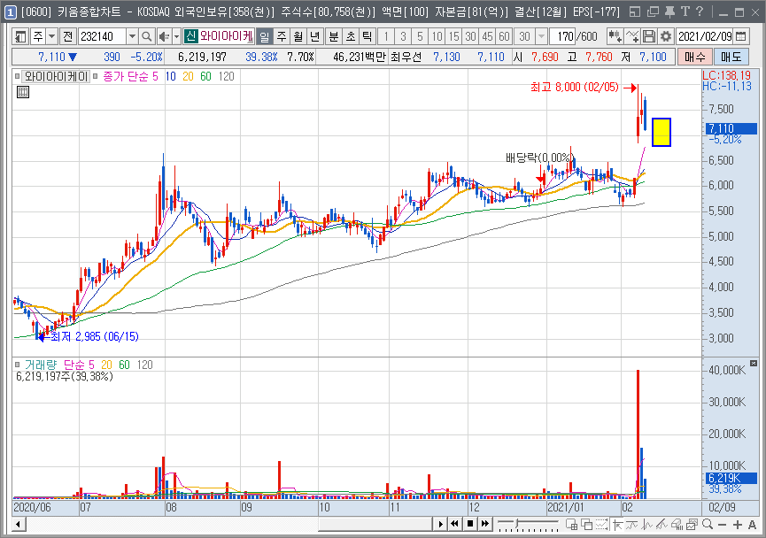Click the add candle chart icon
The image size is (766, 538).
615,36
